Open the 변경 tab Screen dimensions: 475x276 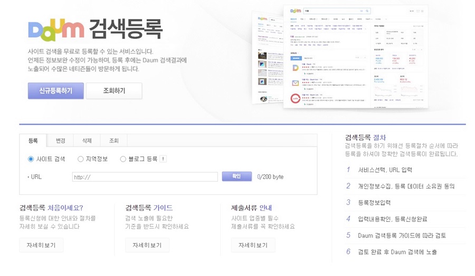[x=60, y=141]
